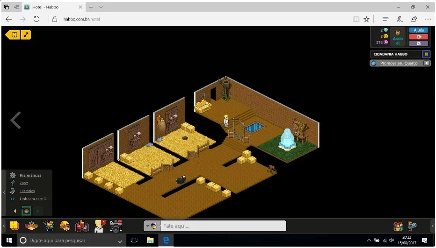Toggle fullscreen with the yellow arrows button
The width and height of the screenshot is (436, 248).
click(26, 35)
